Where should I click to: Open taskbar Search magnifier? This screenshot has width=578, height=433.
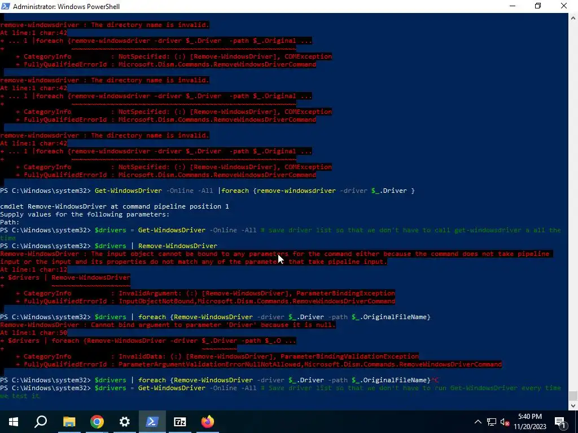[41, 422]
